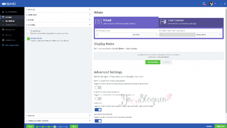Click the green Add New Rule button
Image resolution: width=227 pixels, height=128 pixels.
tap(153, 62)
